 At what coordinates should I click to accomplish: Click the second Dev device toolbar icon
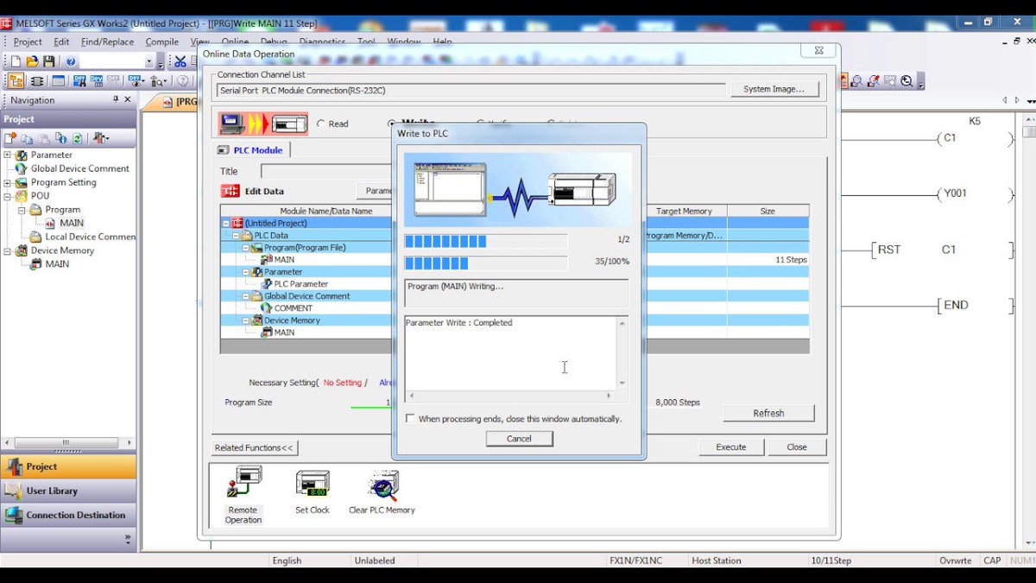pos(96,81)
